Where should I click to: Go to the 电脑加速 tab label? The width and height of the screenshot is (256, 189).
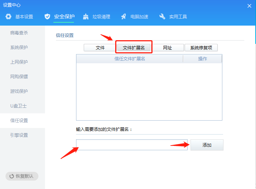click(x=139, y=17)
